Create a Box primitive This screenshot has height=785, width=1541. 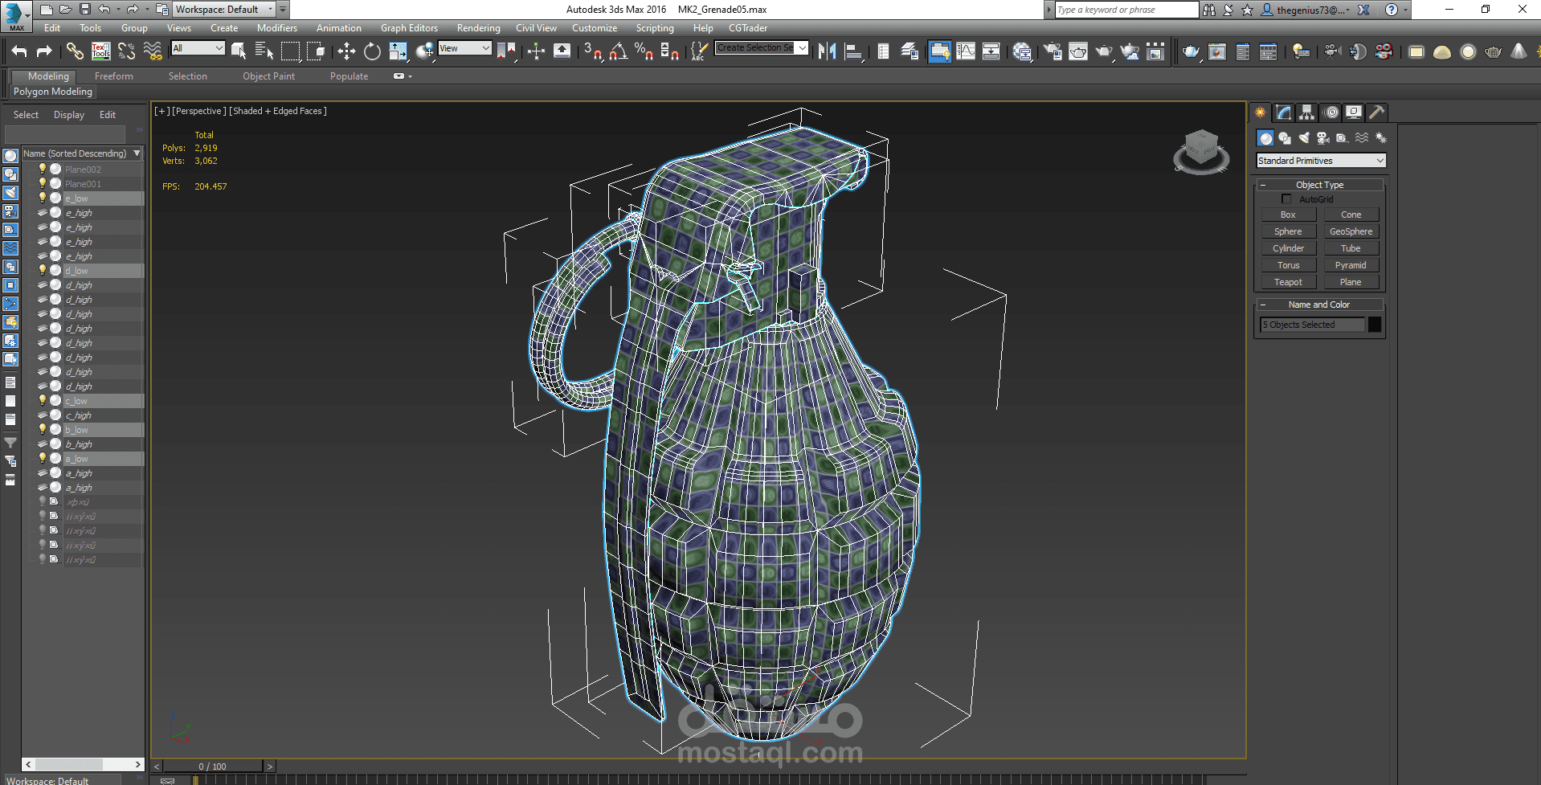[x=1288, y=215]
